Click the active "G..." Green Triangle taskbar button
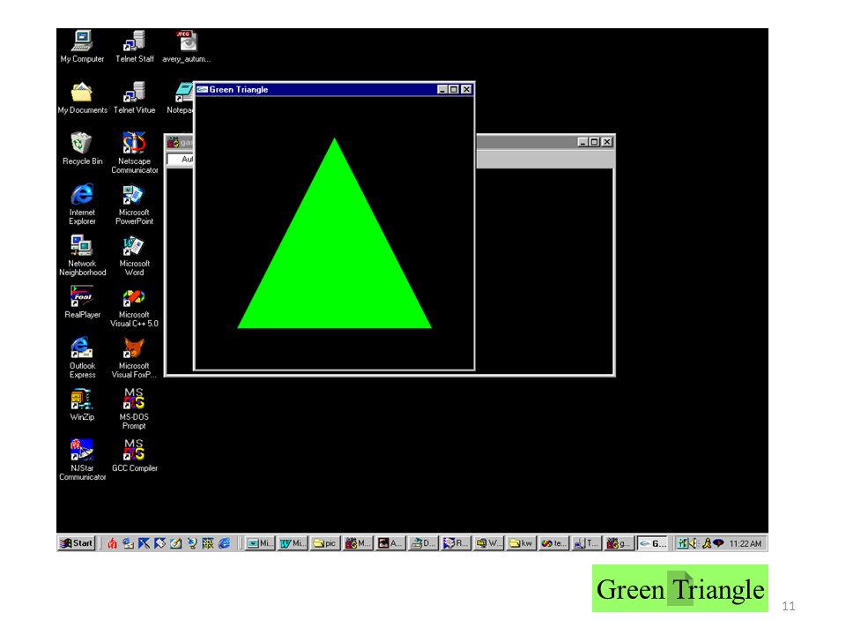Image resolution: width=846 pixels, height=635 pixels. 652,543
